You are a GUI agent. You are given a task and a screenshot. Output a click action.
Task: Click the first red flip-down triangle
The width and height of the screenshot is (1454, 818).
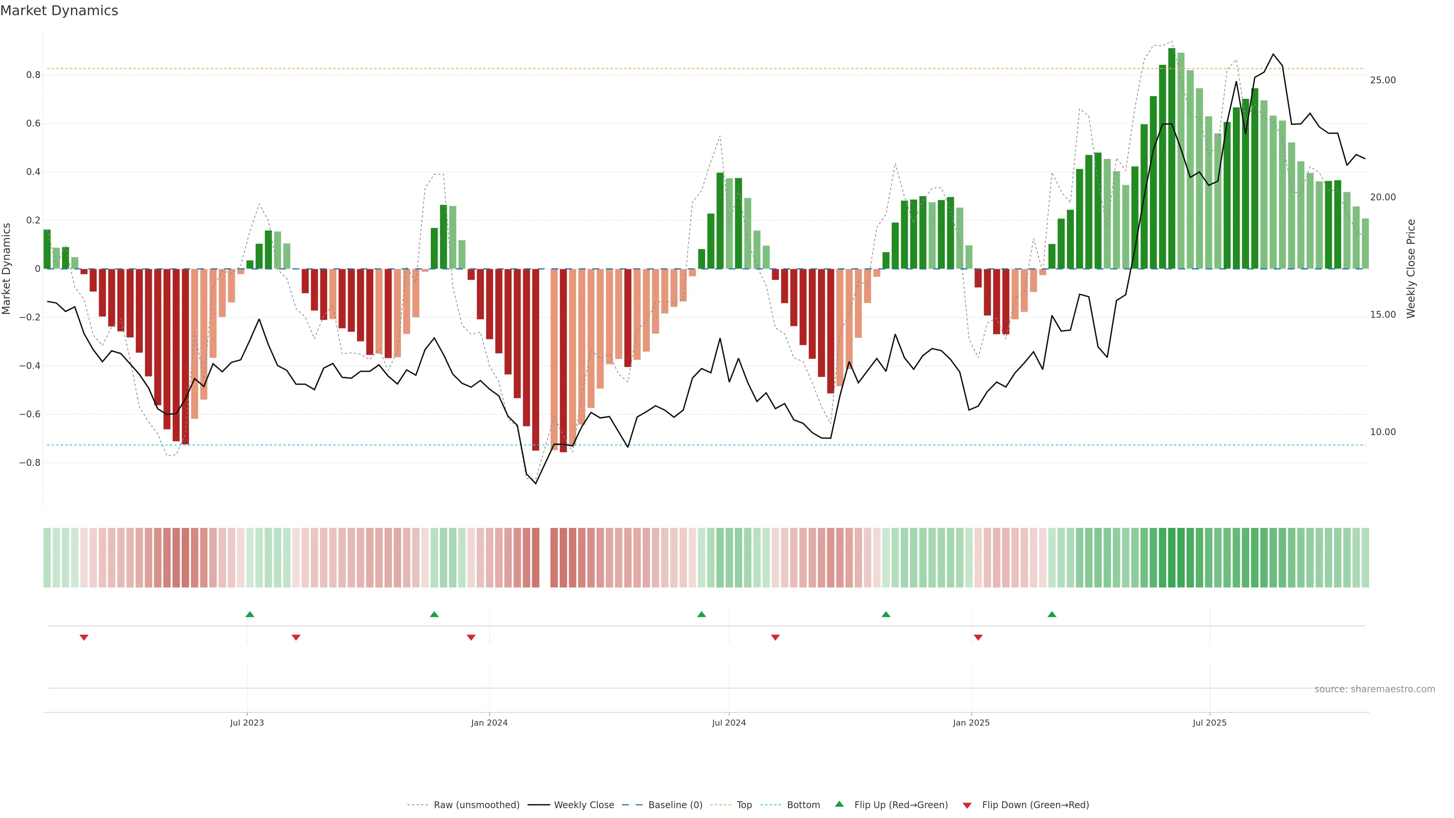click(84, 637)
